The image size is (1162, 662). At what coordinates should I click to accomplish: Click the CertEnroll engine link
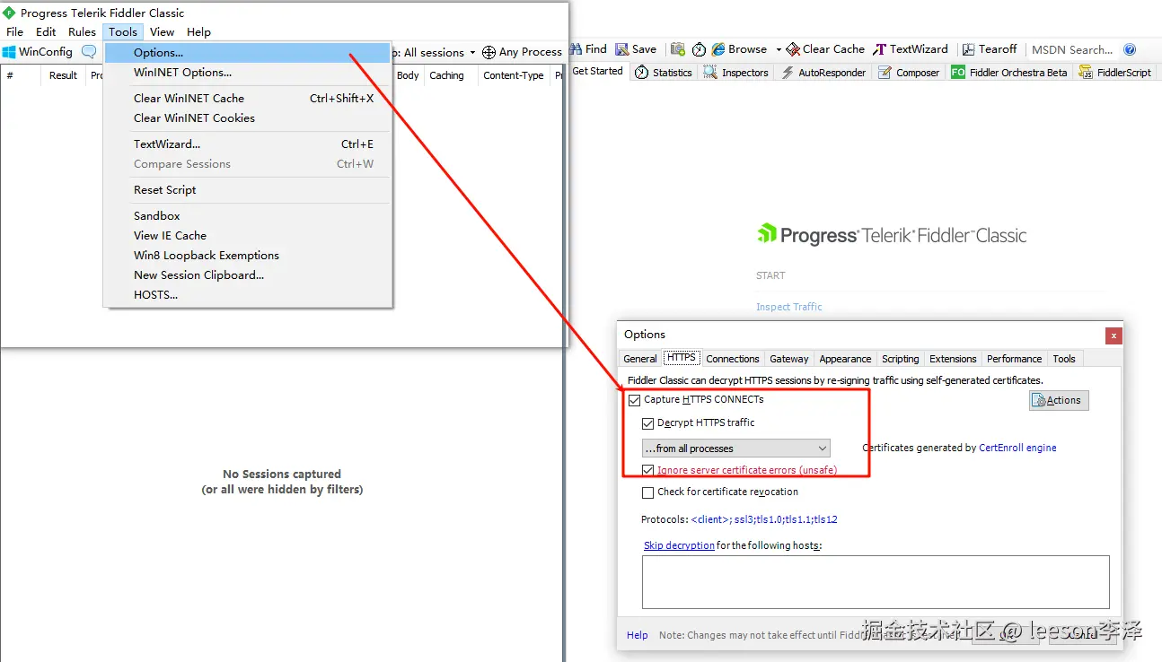(1017, 448)
